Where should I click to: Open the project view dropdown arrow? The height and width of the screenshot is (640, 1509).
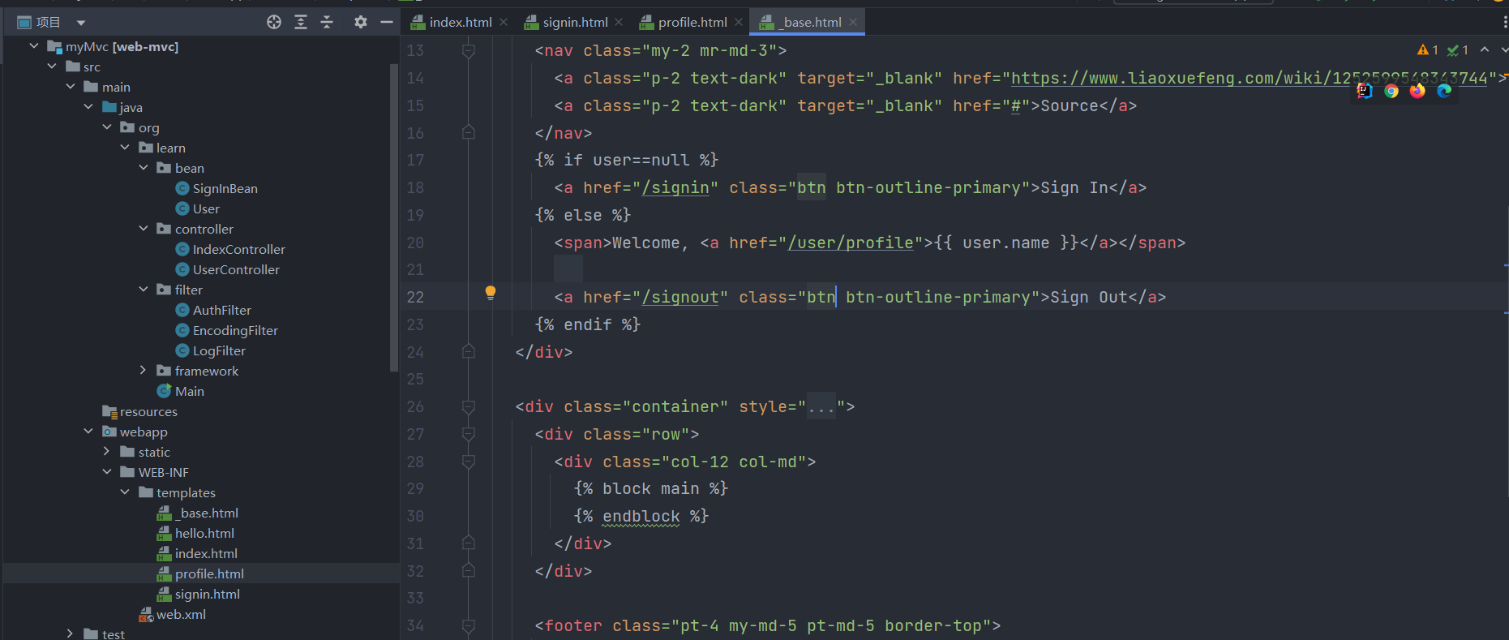[80, 23]
